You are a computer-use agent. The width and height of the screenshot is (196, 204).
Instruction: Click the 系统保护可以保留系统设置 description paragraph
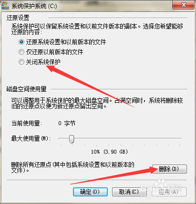[97, 29]
